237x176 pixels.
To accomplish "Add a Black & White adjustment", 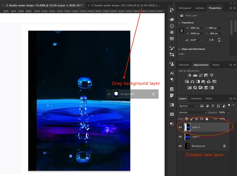I will click(198, 82).
